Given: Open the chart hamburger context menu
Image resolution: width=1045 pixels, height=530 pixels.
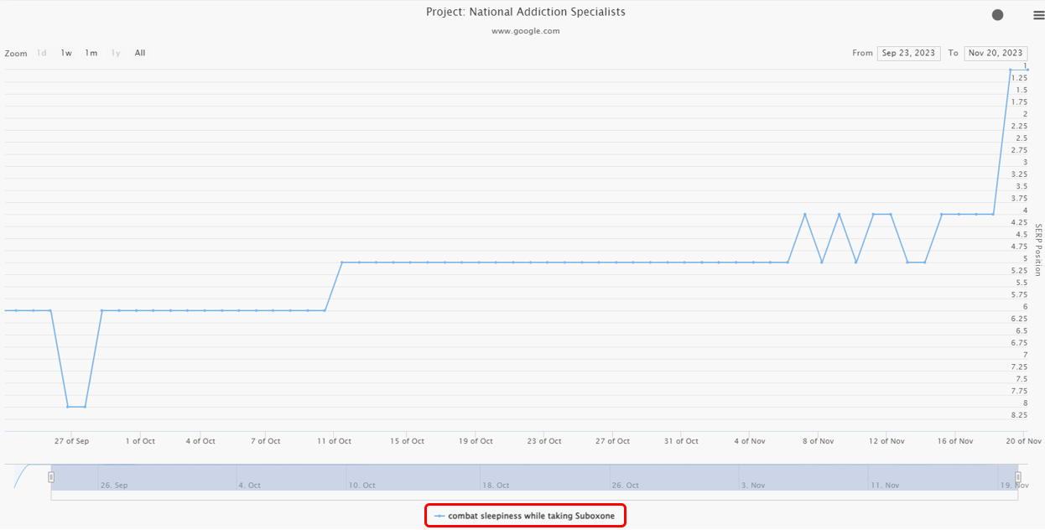Looking at the screenshot, I should coord(1038,15).
